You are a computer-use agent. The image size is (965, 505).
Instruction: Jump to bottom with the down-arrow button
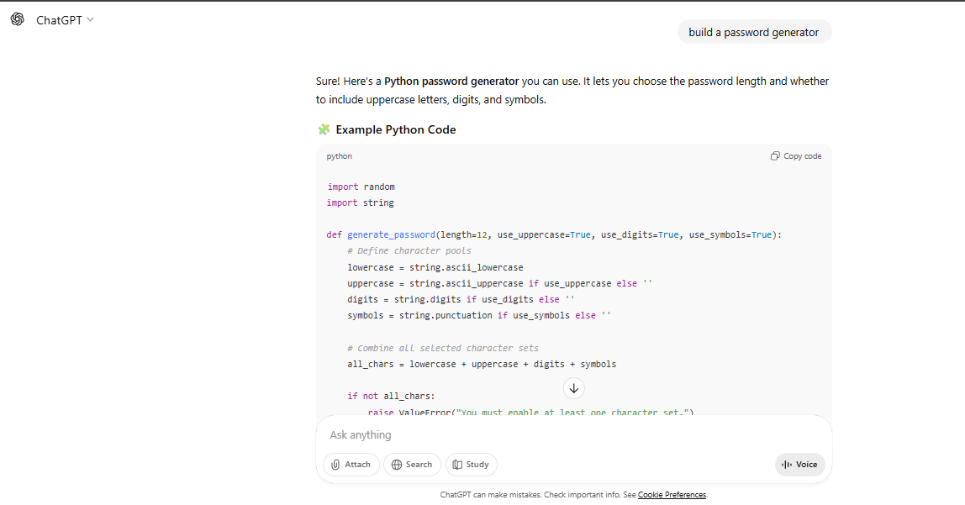point(573,388)
